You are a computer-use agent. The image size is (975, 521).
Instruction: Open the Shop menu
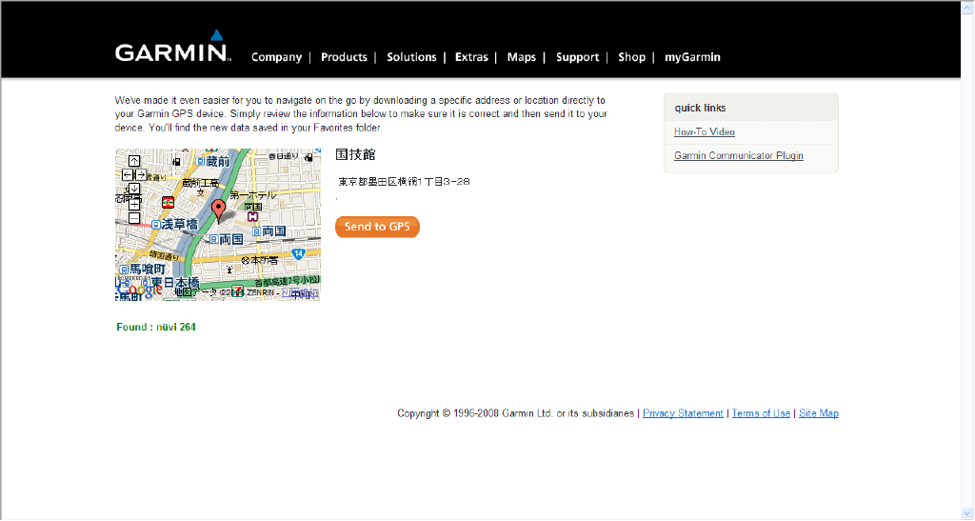(x=632, y=57)
